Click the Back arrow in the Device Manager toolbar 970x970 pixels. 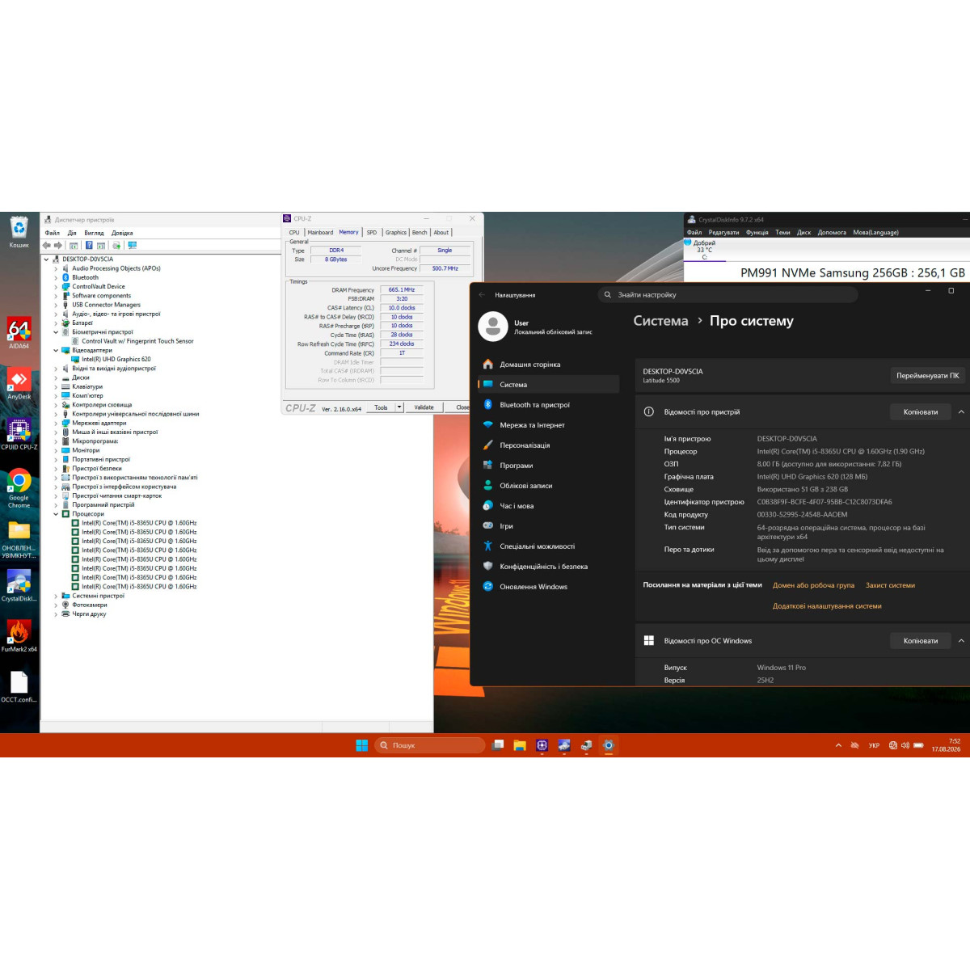[x=47, y=245]
